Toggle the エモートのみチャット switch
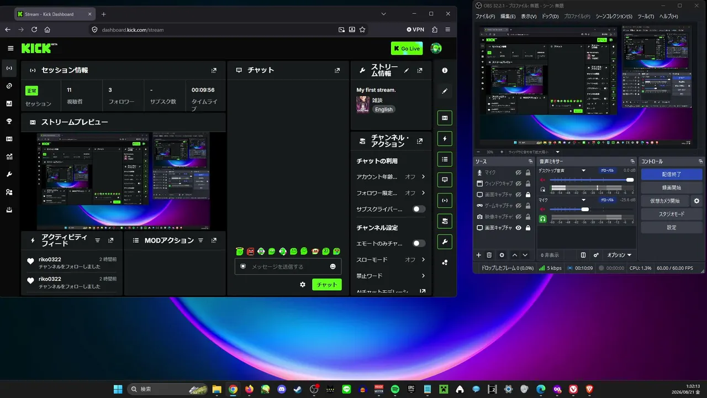707x398 pixels. pyautogui.click(x=419, y=243)
